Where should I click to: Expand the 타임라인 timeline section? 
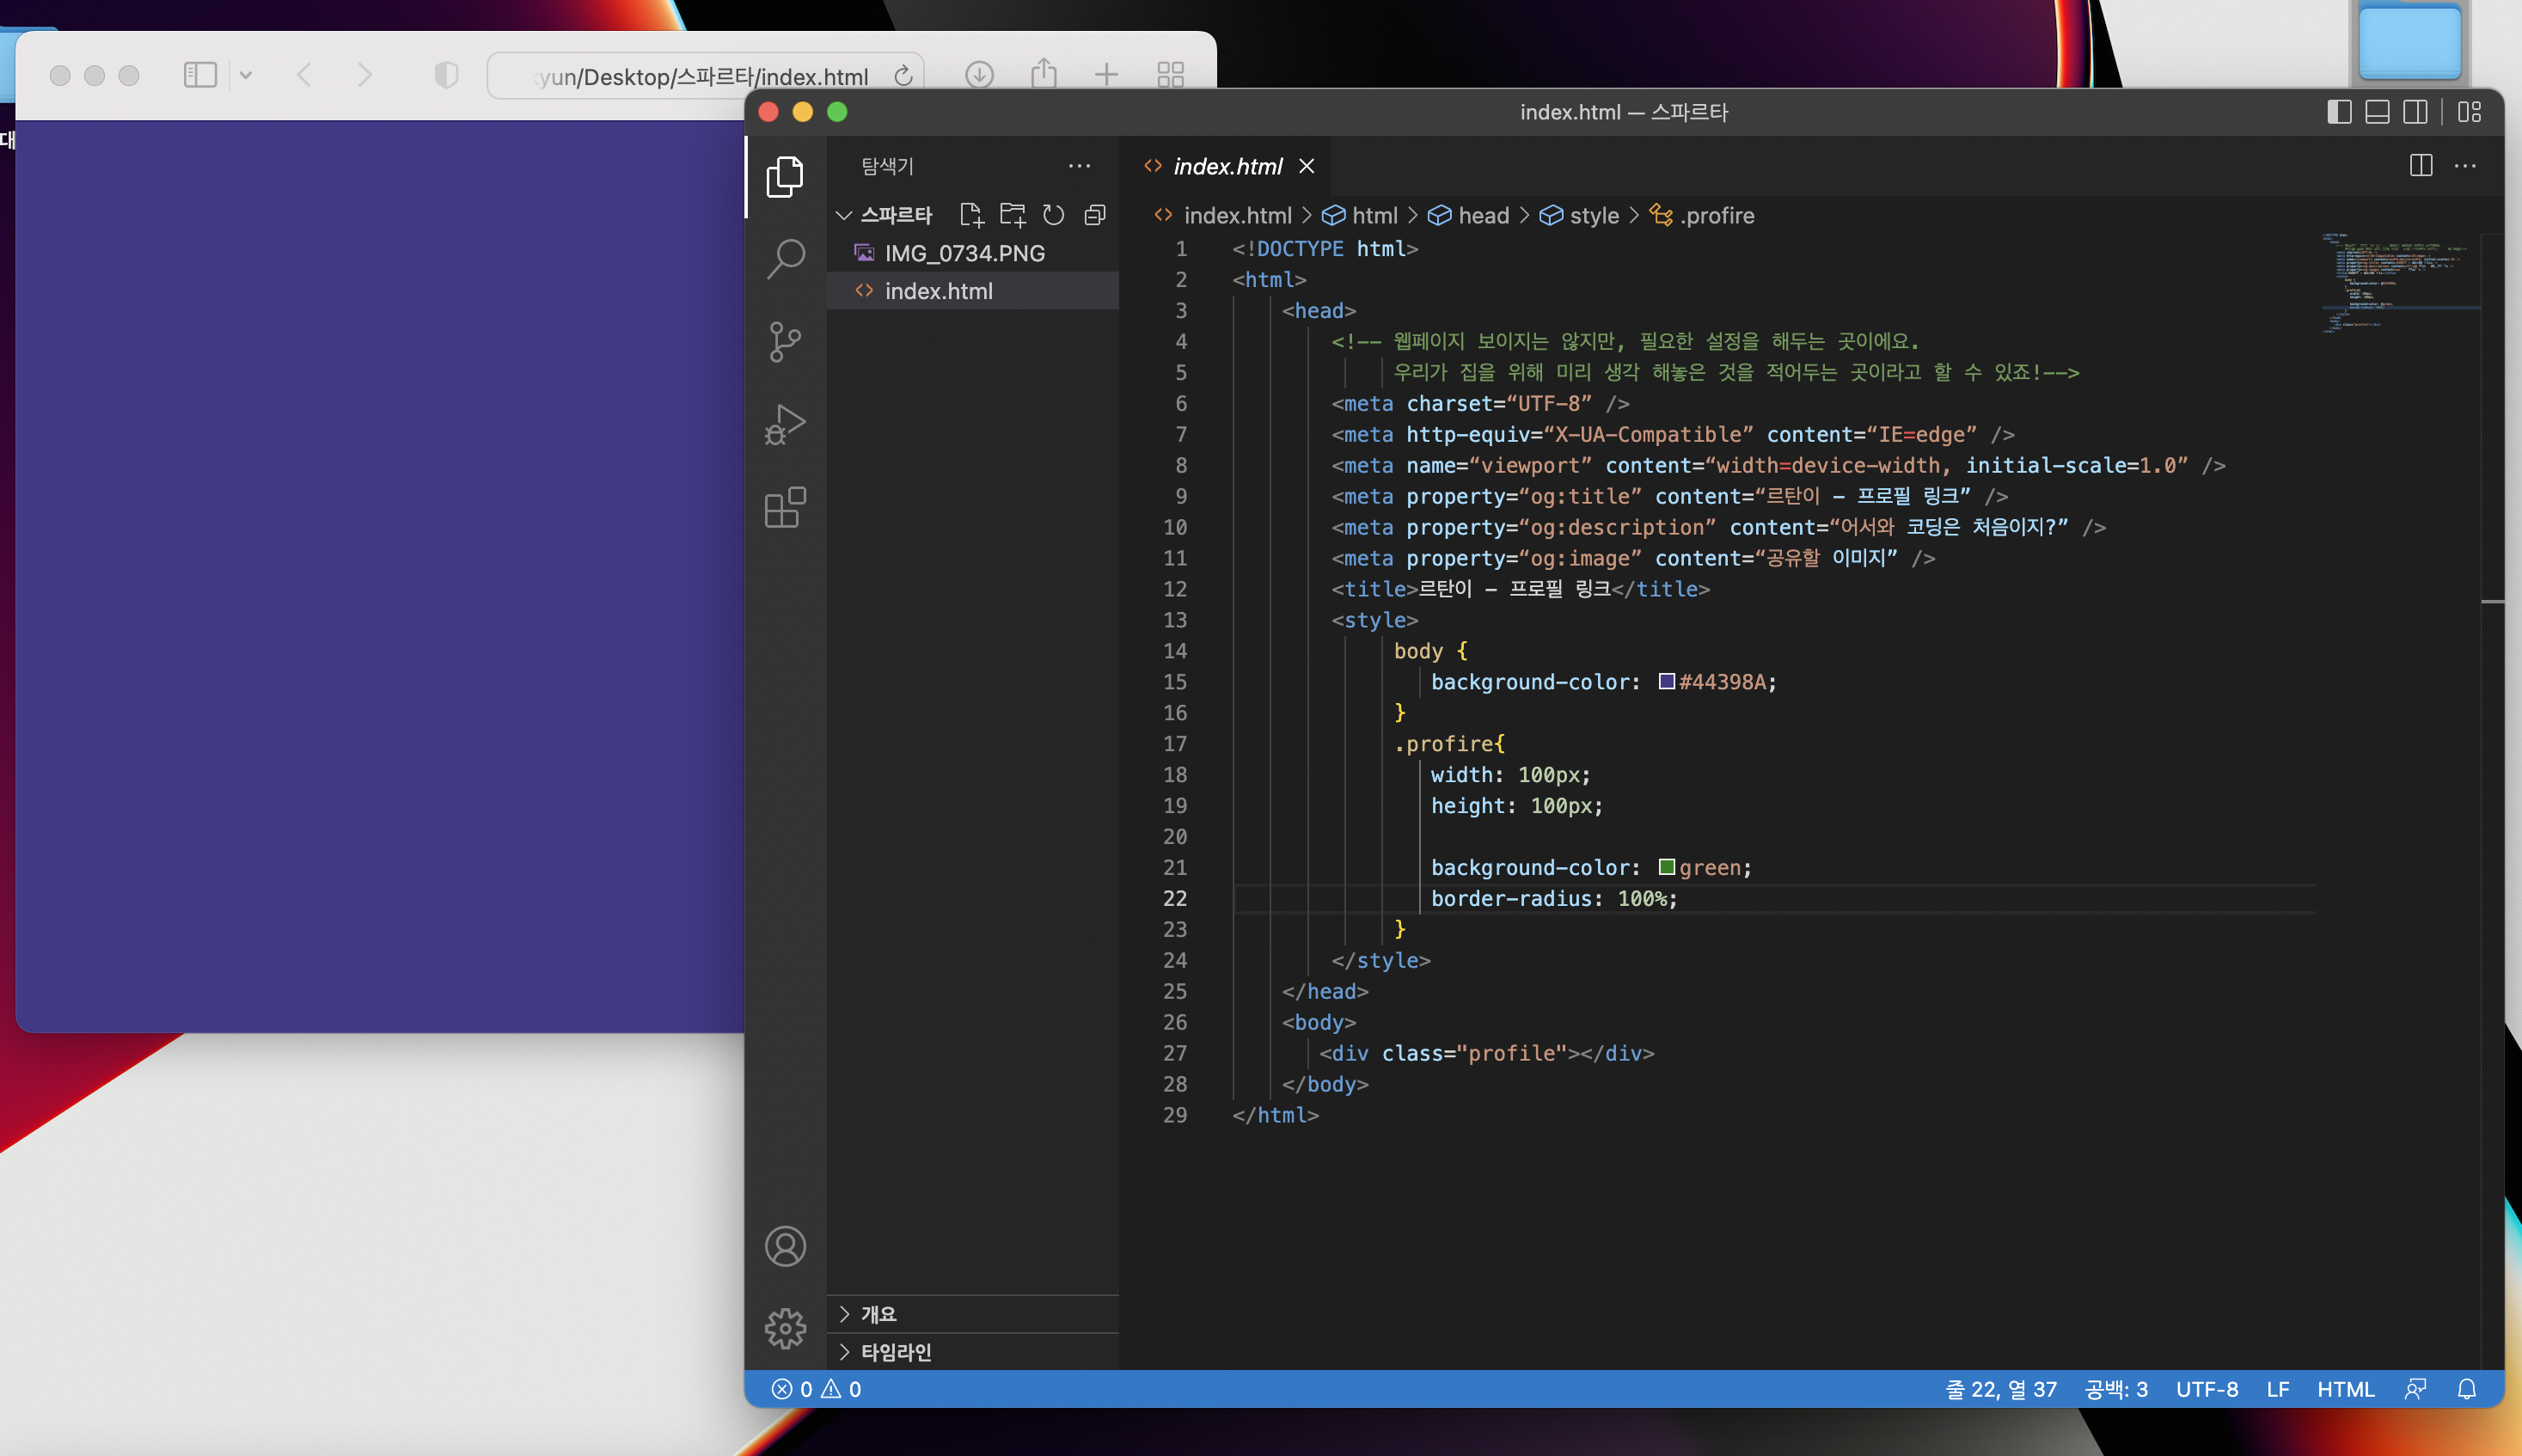895,1352
